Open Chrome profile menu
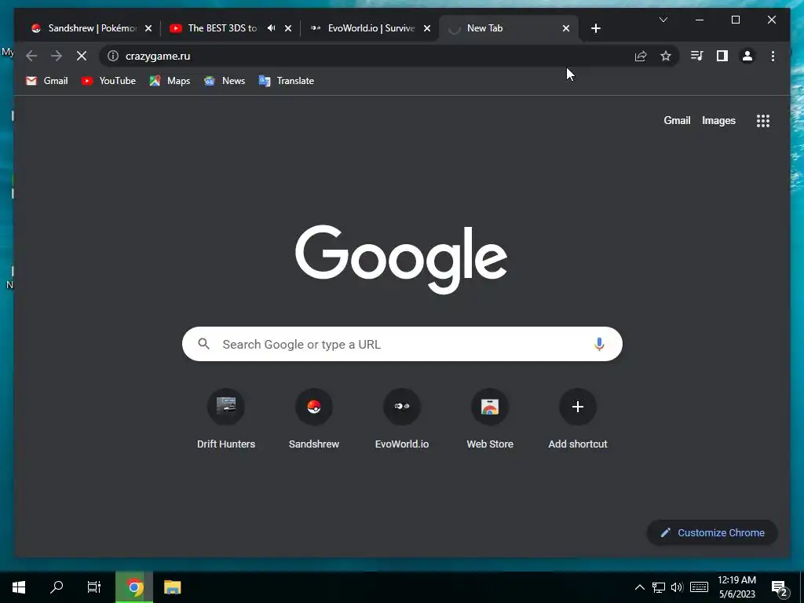The width and height of the screenshot is (804, 603). (747, 56)
